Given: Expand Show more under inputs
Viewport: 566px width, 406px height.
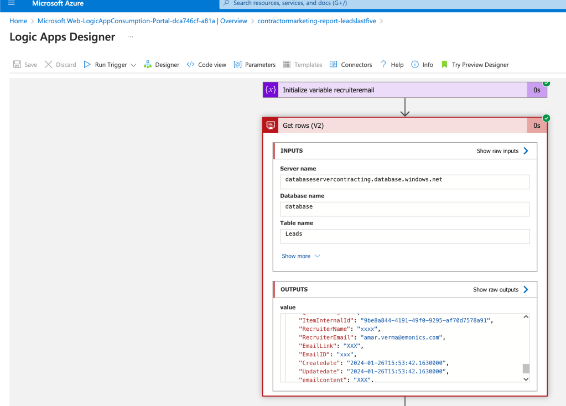Looking at the screenshot, I should pos(300,256).
